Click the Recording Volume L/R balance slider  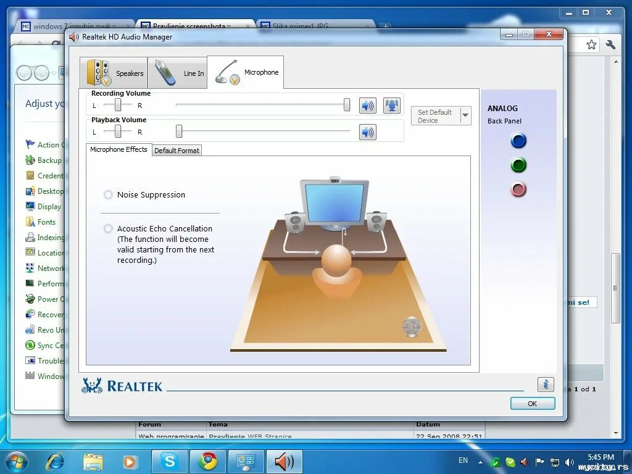pos(117,105)
